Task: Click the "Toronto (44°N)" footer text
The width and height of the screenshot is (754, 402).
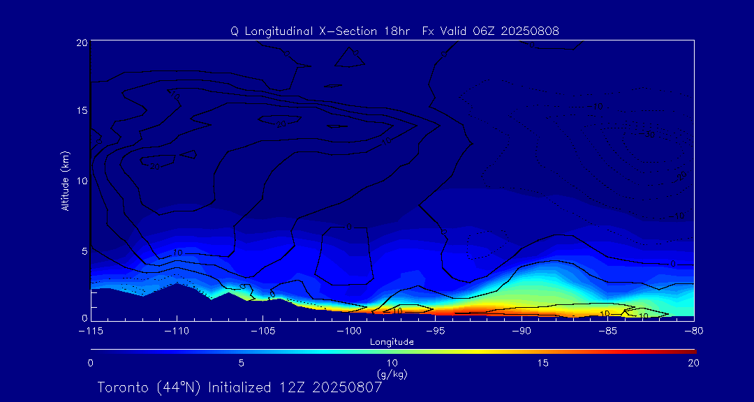Action: (150, 387)
